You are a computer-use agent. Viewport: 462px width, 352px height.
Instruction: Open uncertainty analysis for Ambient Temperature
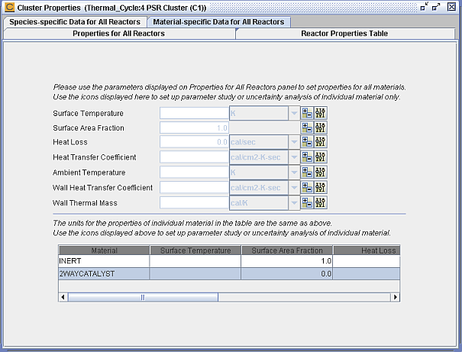(320, 172)
